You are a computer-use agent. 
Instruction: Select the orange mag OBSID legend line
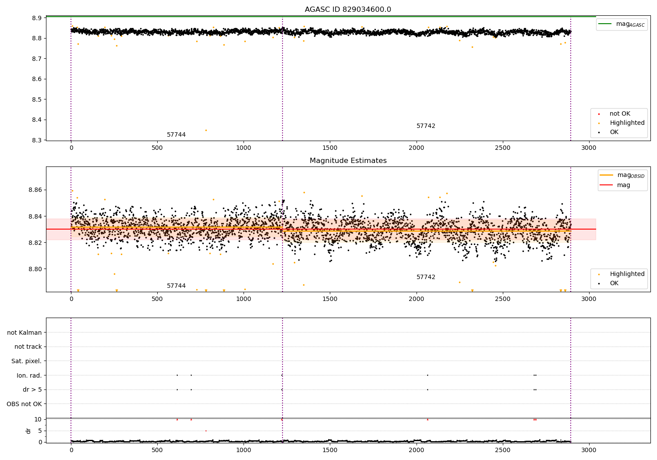(606, 175)
